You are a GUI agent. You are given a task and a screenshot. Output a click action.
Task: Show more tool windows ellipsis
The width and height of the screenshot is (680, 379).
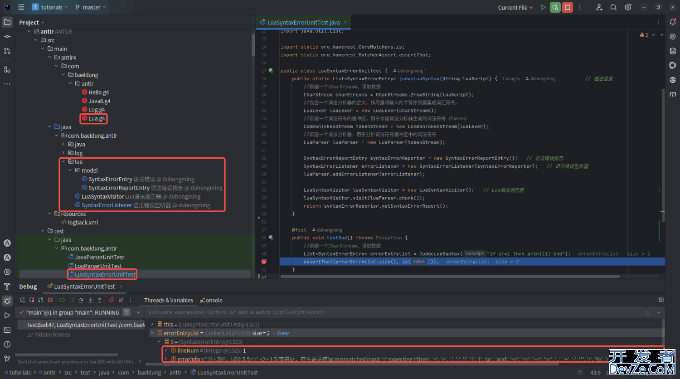[x=7, y=84]
